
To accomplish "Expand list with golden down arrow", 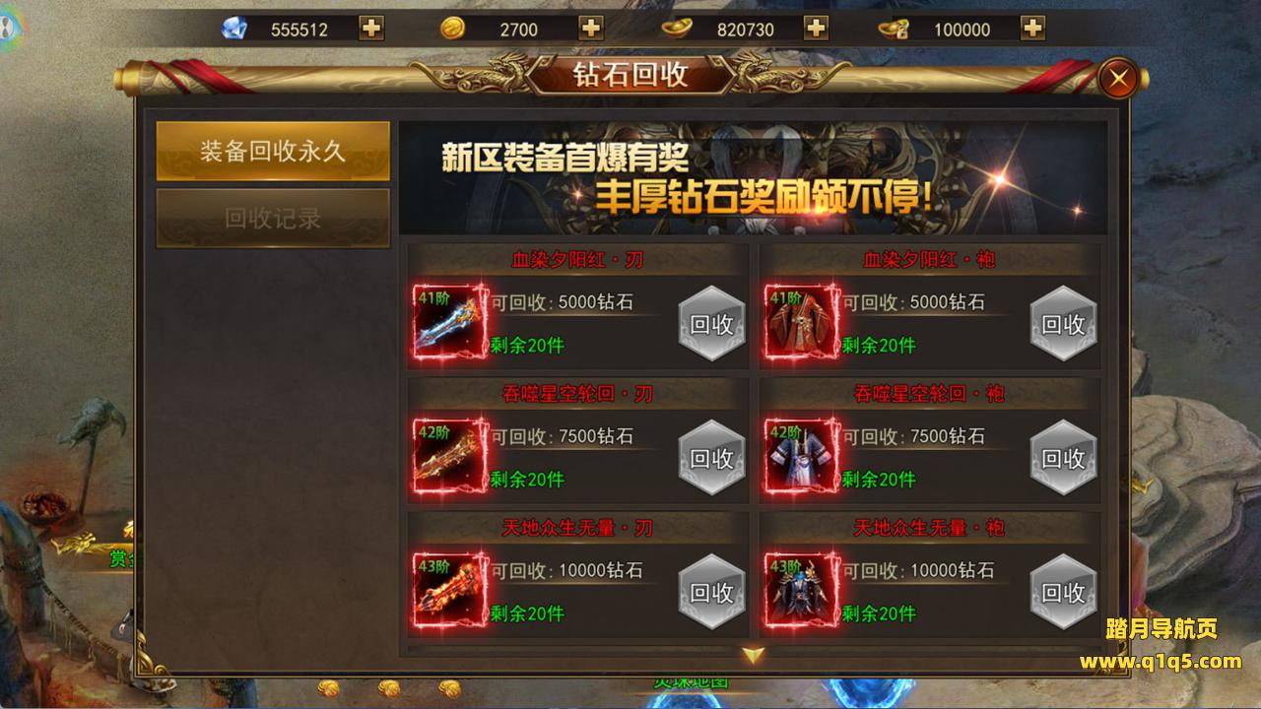I will click(754, 655).
